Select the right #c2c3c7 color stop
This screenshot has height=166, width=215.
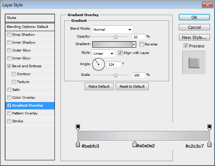point(209,144)
